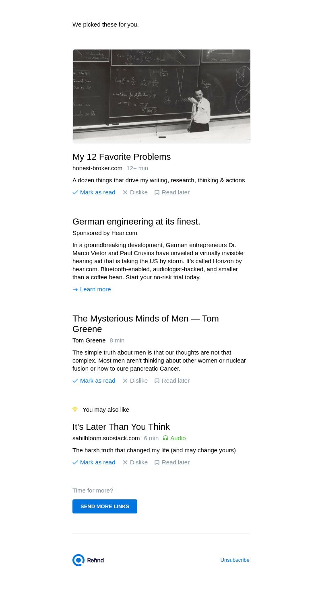Screen dimensions: 322x604
Task: Click the checkmark icon for My 12 Favorite Problems
Action: (75, 192)
